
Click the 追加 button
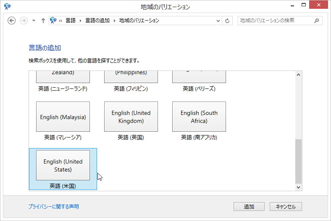click(x=249, y=206)
